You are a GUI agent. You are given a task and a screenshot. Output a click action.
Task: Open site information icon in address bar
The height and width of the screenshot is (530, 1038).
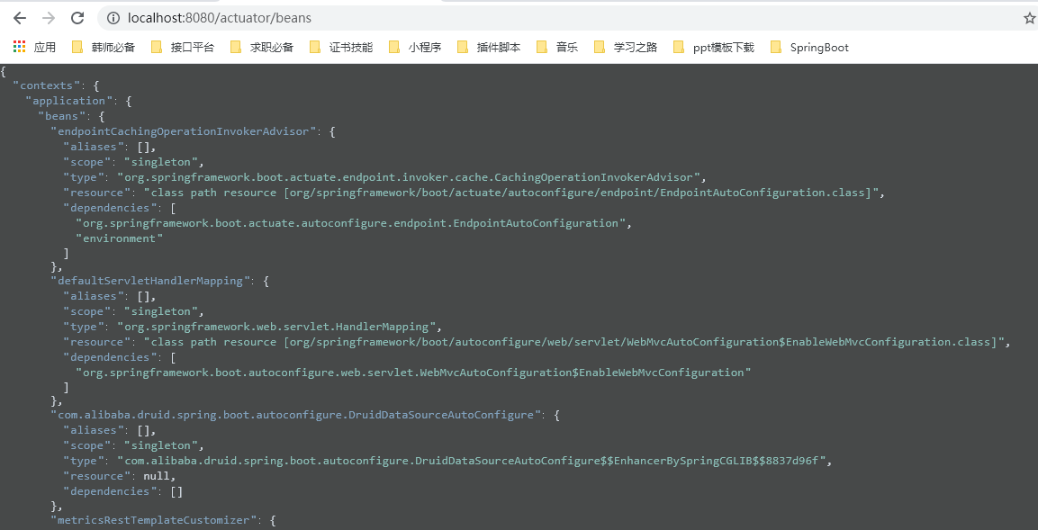(x=113, y=18)
